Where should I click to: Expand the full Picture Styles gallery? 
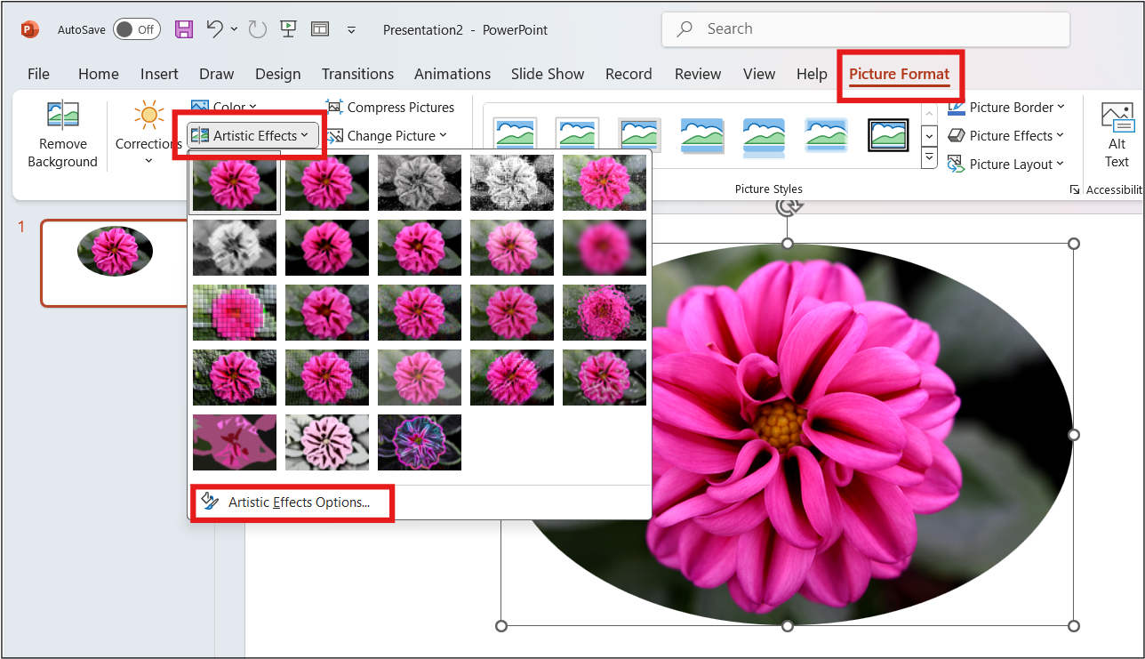pos(929,157)
